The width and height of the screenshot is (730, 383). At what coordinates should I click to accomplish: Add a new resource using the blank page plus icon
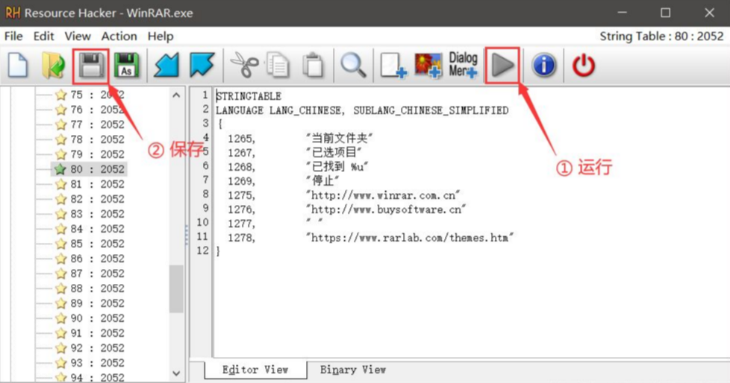click(393, 65)
